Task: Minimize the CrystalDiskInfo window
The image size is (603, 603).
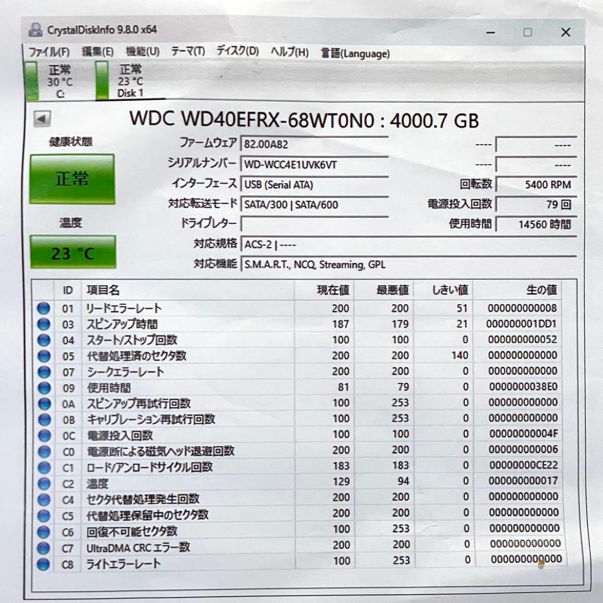Action: [x=491, y=33]
